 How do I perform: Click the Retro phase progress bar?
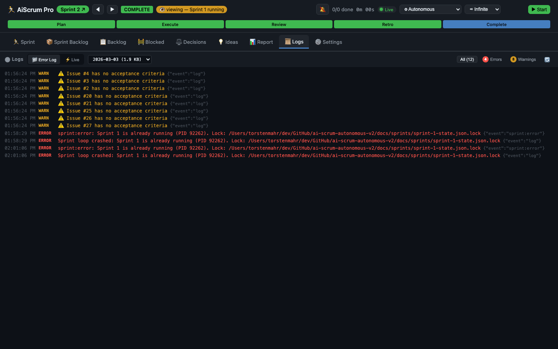[x=387, y=24]
